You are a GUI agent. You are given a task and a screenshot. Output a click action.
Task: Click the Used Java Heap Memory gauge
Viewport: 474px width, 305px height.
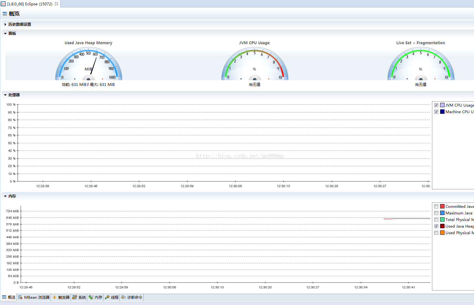pyautogui.click(x=89, y=64)
